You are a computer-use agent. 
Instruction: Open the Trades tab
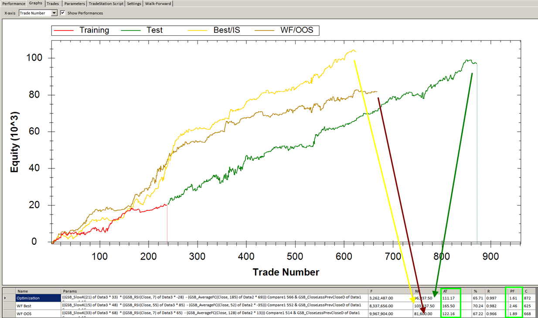click(53, 3)
